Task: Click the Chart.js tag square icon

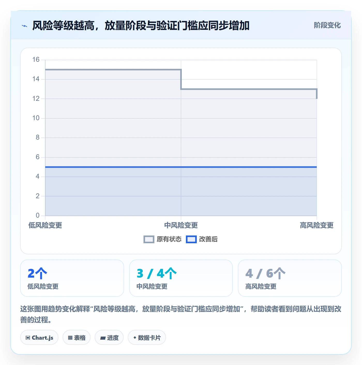Action: point(28,338)
